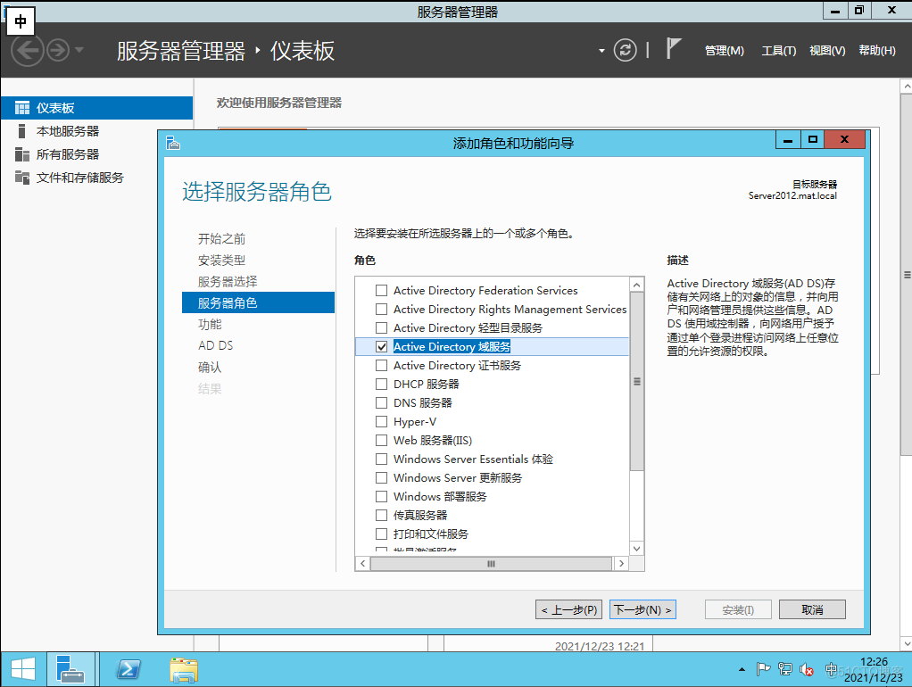Check Active Directory 证书服务 role
The image size is (912, 687).
click(382, 365)
